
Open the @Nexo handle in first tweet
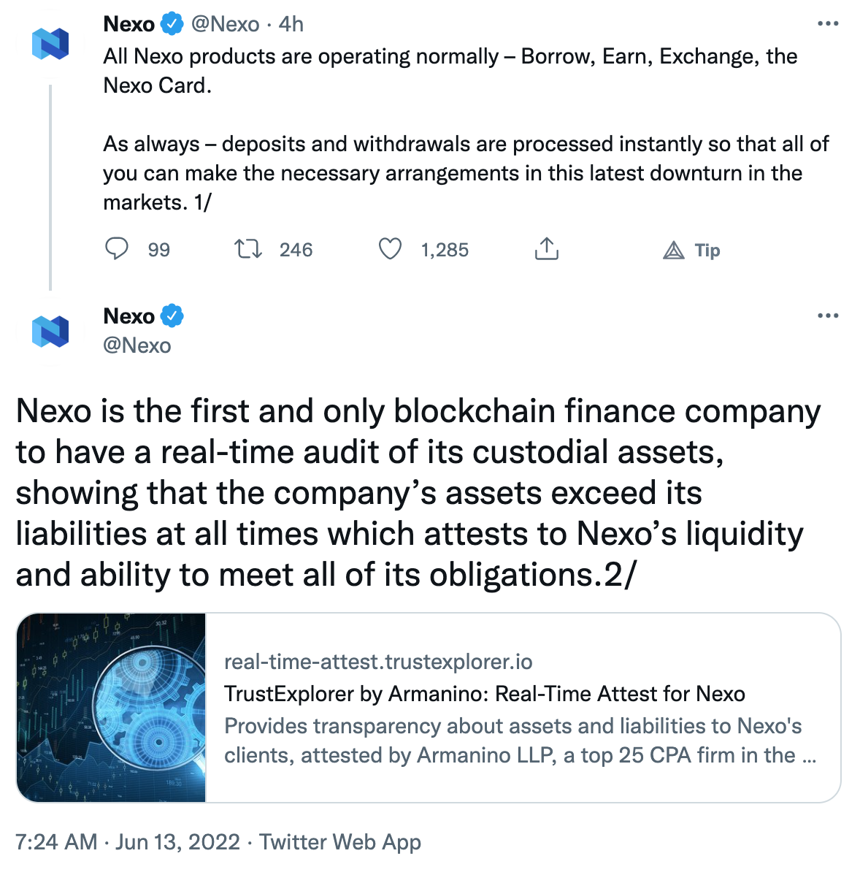point(225,24)
